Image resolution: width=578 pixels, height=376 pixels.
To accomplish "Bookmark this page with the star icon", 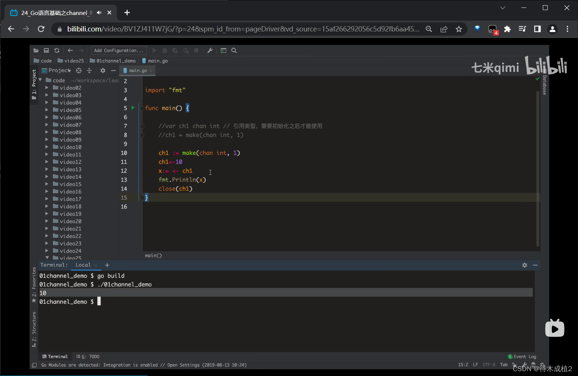I will click(x=459, y=29).
